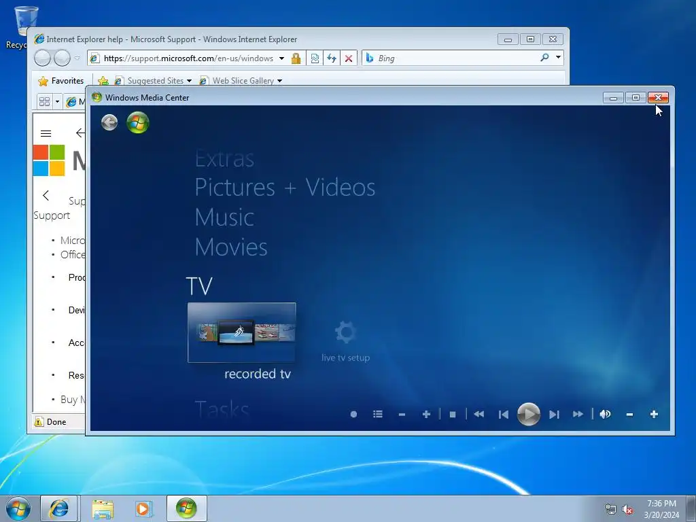The width and height of the screenshot is (696, 522).
Task: Click the Support link on the webpage
Action: 52,215
